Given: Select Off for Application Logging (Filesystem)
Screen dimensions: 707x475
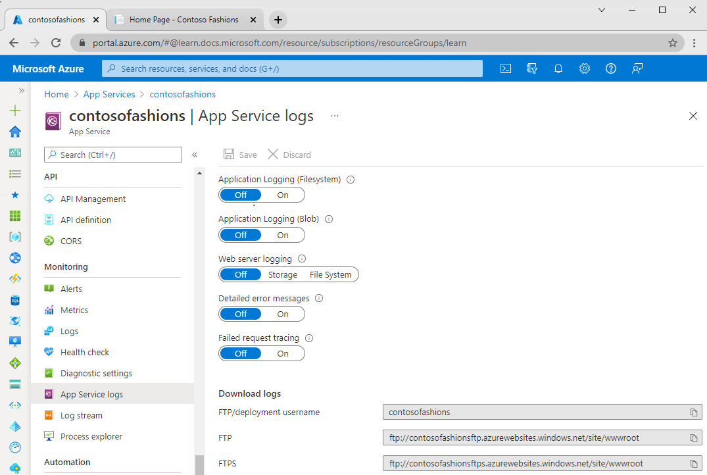Looking at the screenshot, I should (x=241, y=195).
